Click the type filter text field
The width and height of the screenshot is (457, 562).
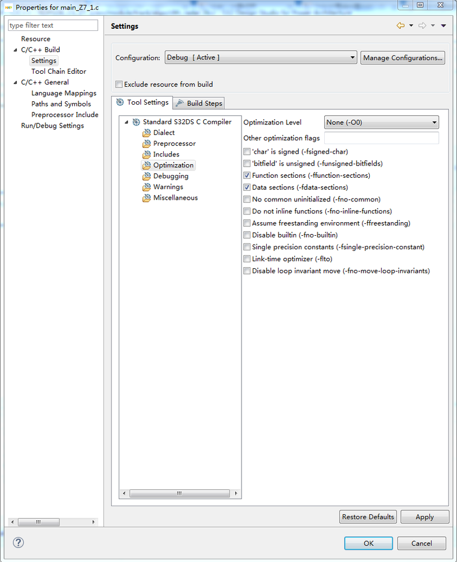click(53, 25)
